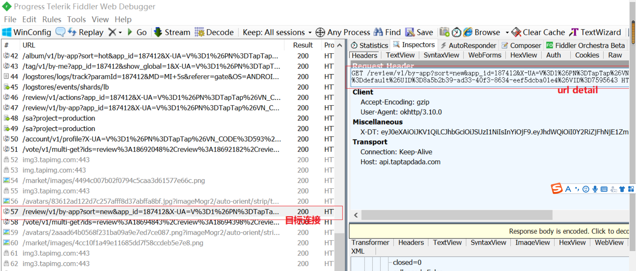
Task: Open the Edit menu
Action: coord(29,20)
